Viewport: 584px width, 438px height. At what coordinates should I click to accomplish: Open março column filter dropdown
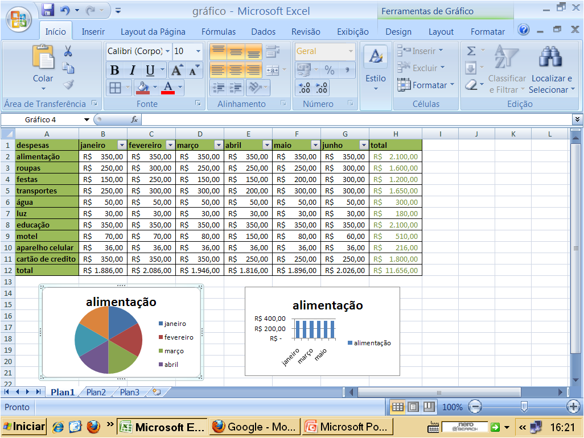tap(219, 145)
